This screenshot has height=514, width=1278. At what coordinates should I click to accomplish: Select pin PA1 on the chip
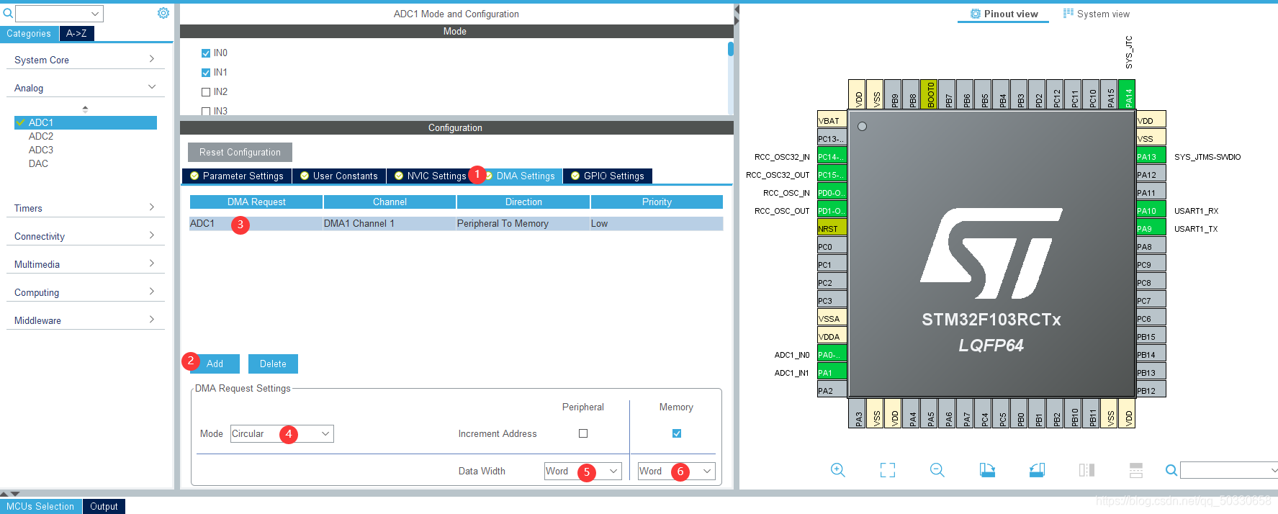832,372
